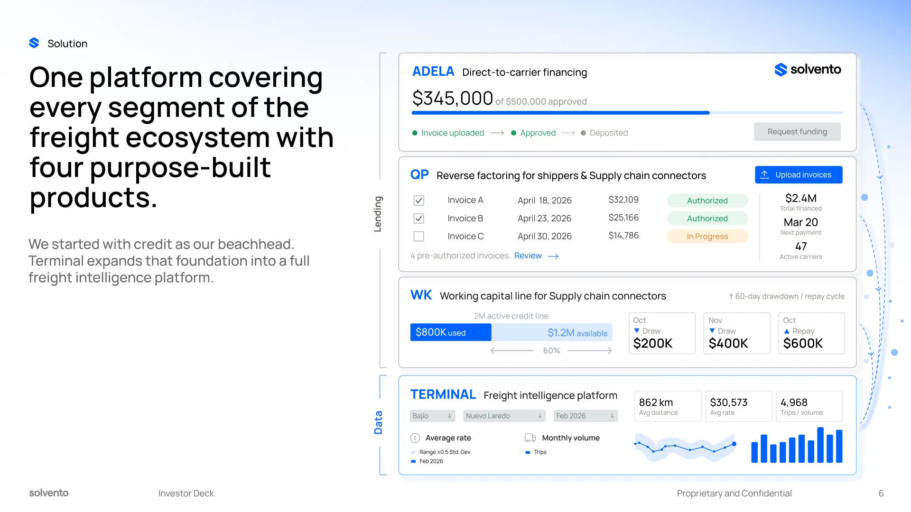Click the $800K used credit line segment
911x512 pixels.
tap(451, 332)
